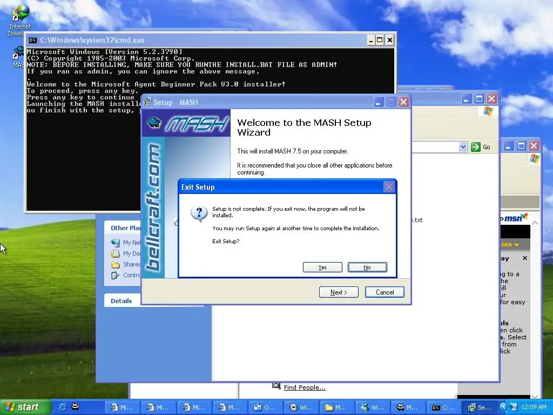Screen dimensions: 553x415
Task: Open address bar dropdown in Explorer window
Action: (x=463, y=147)
